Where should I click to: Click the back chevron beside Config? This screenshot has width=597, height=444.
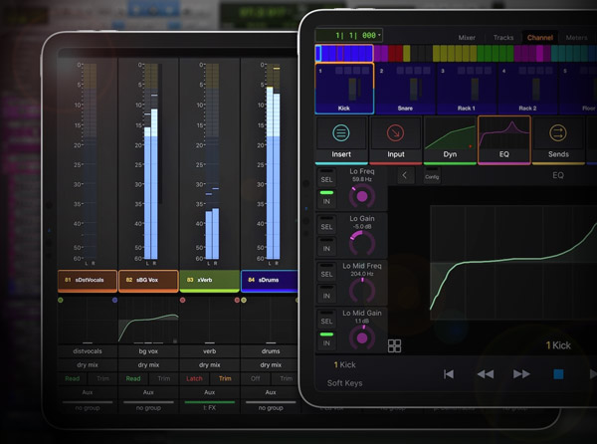(x=405, y=175)
